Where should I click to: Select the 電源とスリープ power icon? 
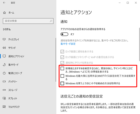click(x=4, y=73)
